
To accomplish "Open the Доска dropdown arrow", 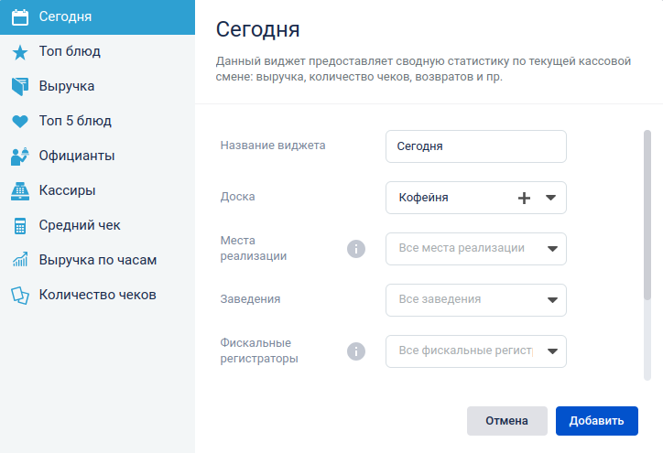I will click(550, 198).
